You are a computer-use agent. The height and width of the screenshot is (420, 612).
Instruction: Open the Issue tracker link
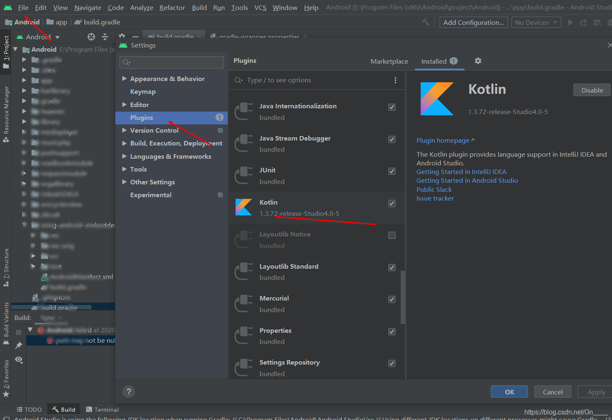435,198
